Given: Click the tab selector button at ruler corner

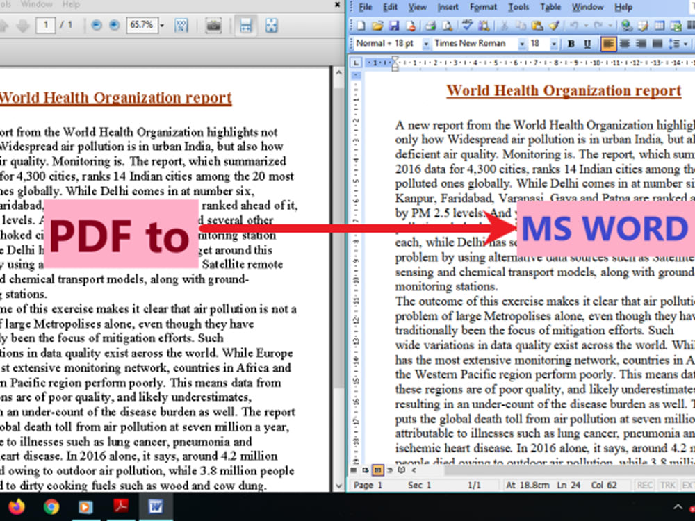Looking at the screenshot, I should [356, 63].
